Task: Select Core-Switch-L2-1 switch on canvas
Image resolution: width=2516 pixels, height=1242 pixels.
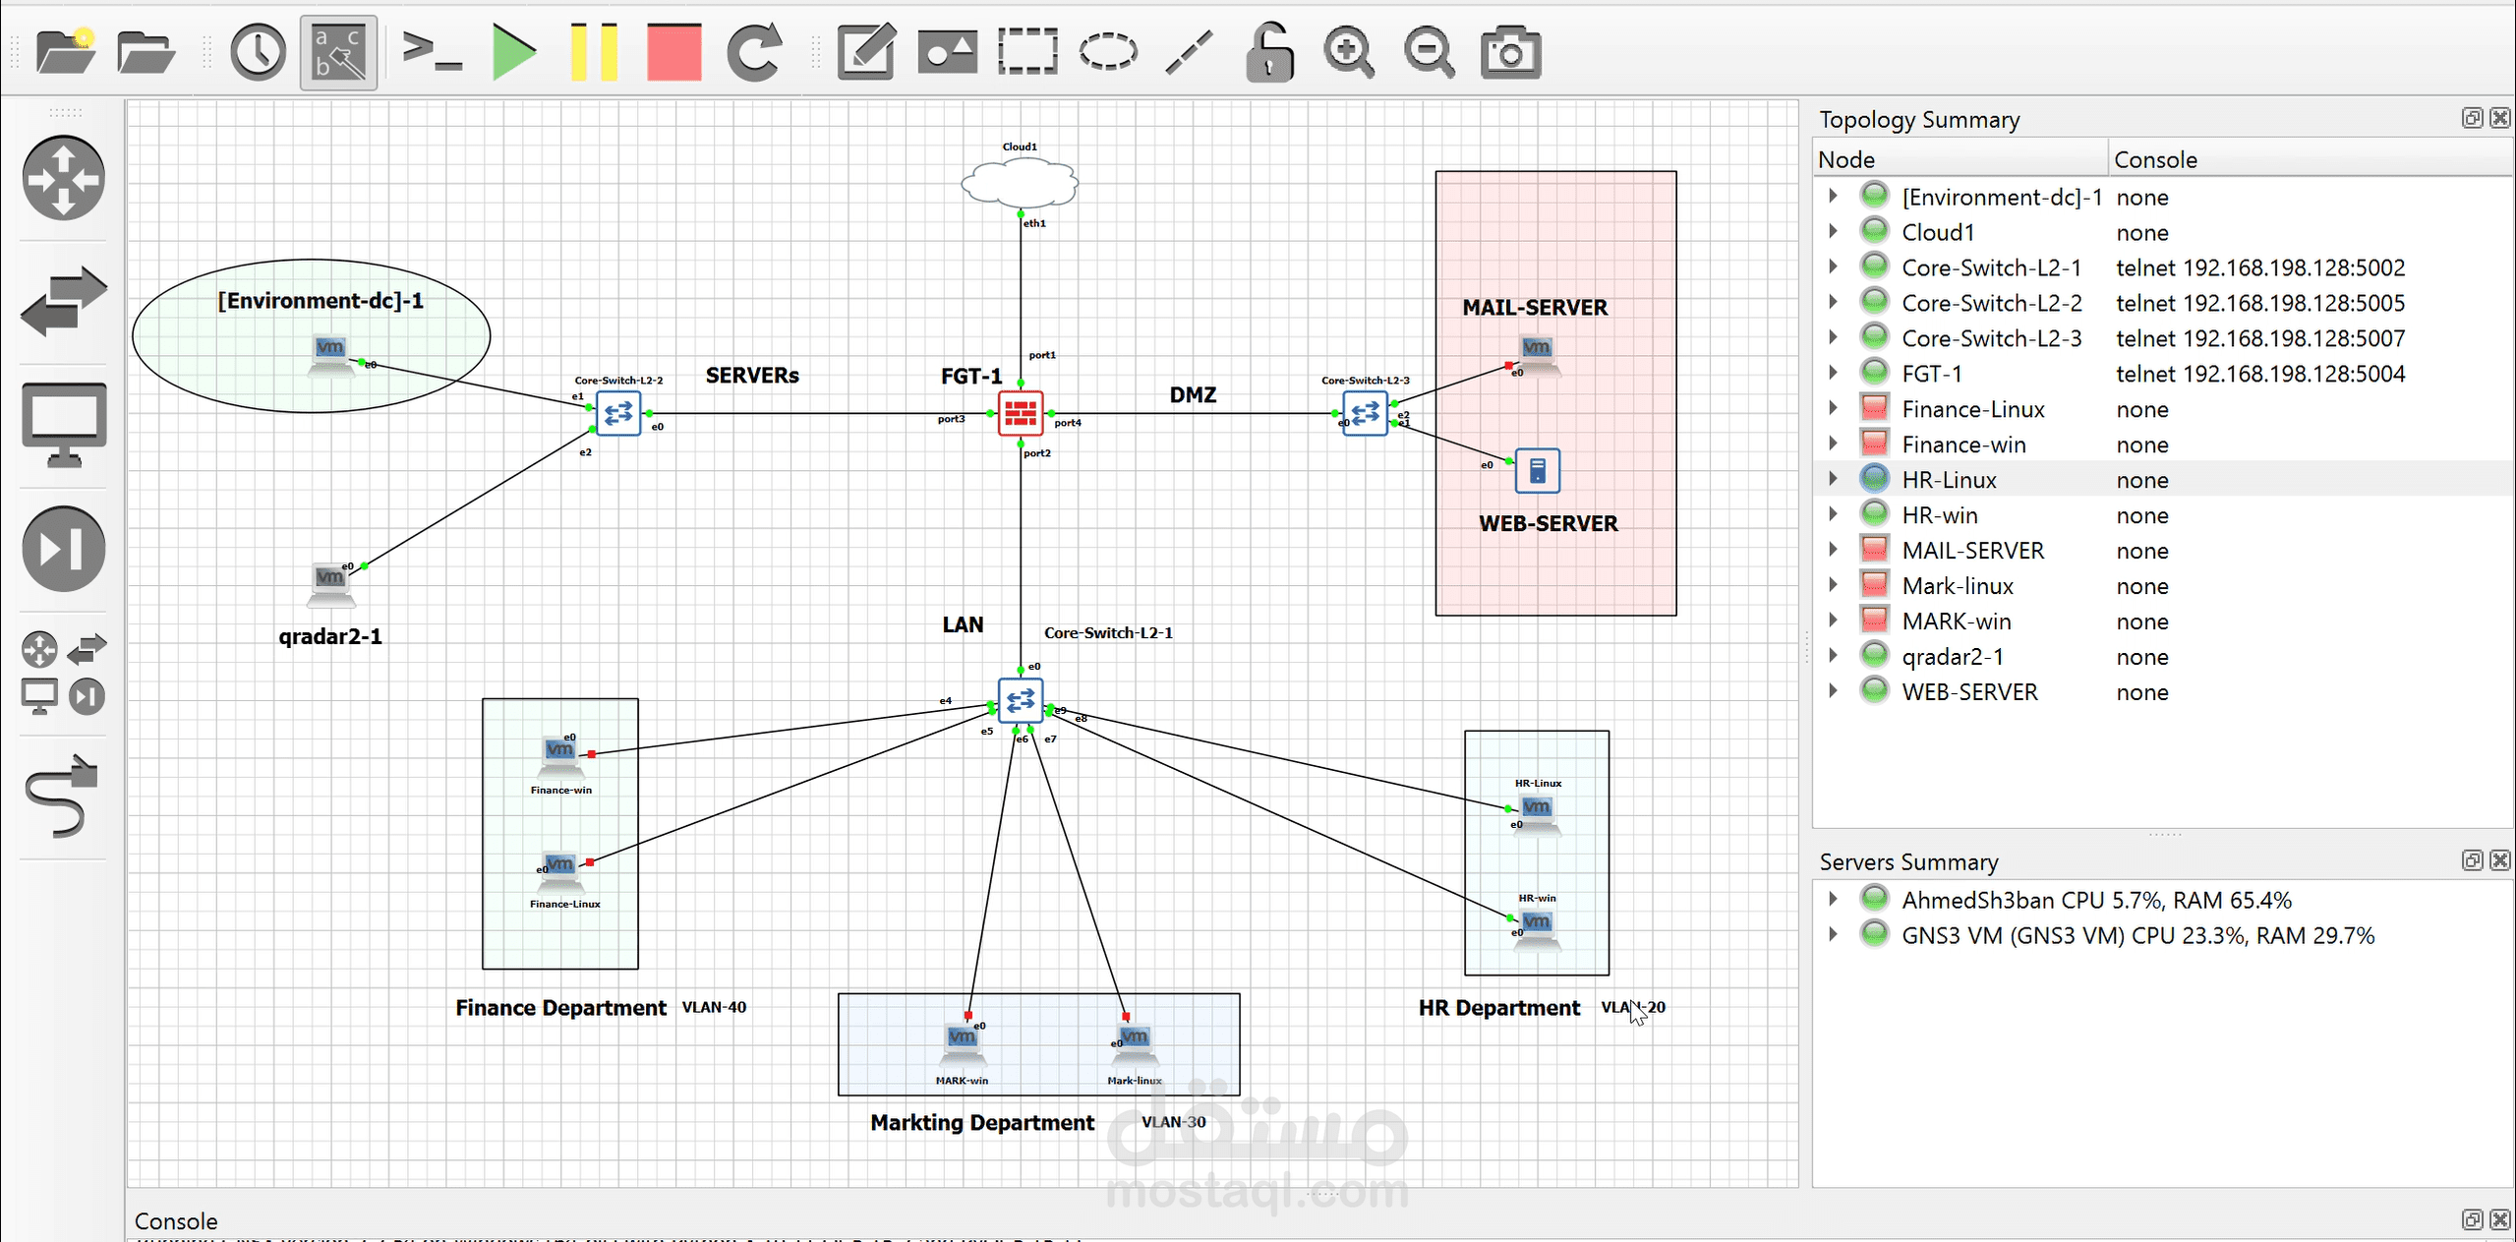Action: [x=1021, y=701]
